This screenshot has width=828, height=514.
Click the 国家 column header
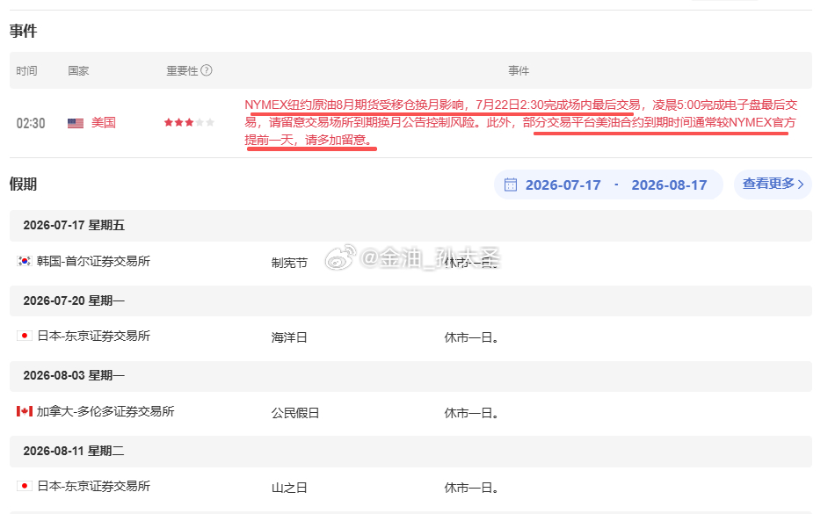click(78, 70)
